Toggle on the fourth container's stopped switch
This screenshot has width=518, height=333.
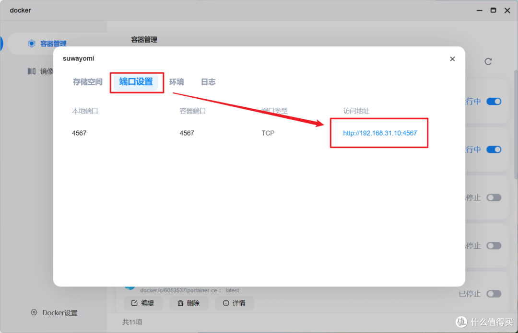tap(494, 246)
